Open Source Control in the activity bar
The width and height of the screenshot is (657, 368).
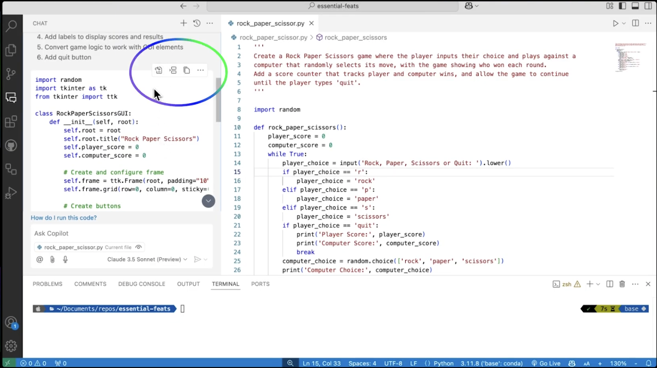click(11, 74)
